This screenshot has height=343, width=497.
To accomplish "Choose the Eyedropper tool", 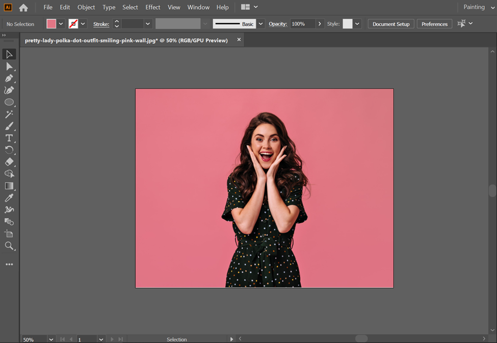I will point(9,198).
